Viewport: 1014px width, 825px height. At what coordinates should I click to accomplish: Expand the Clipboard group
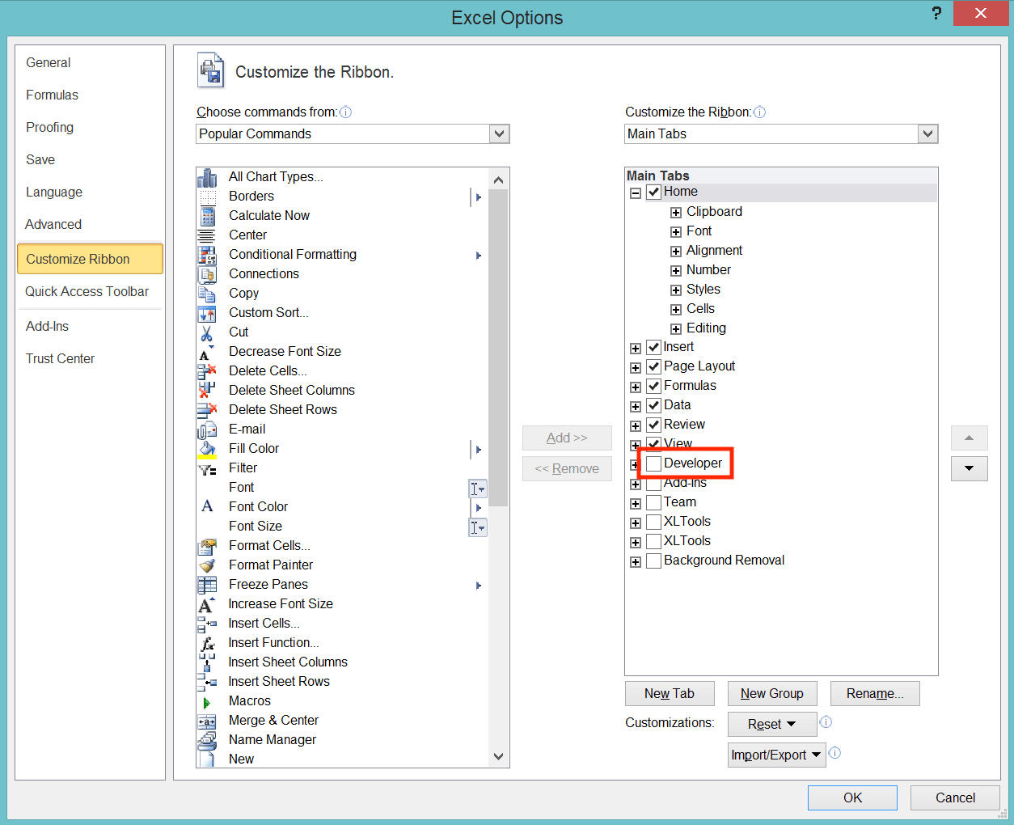676,213
